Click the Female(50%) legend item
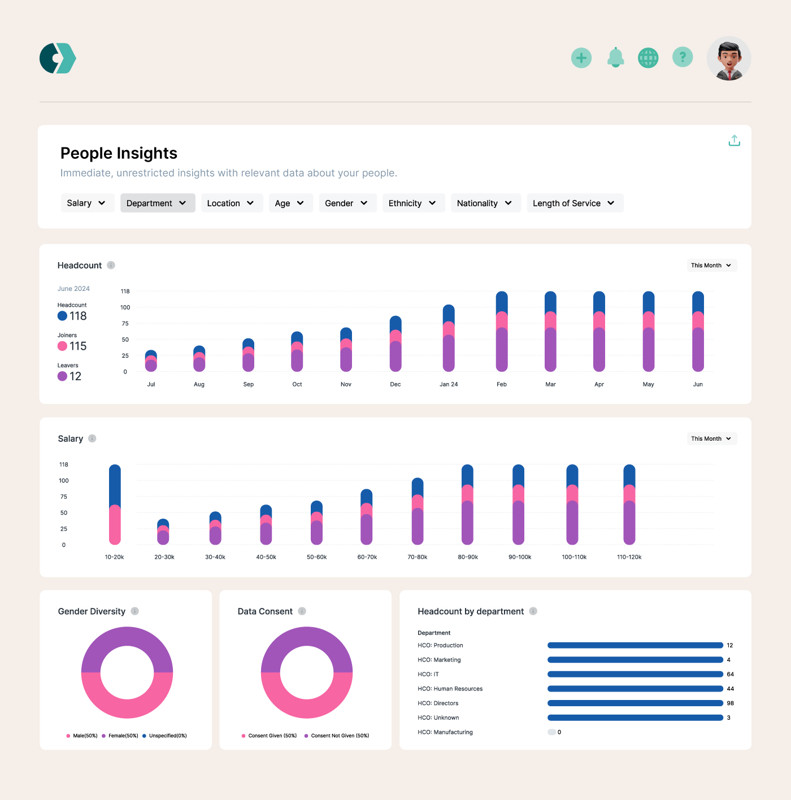This screenshot has width=791, height=800. coord(120,736)
